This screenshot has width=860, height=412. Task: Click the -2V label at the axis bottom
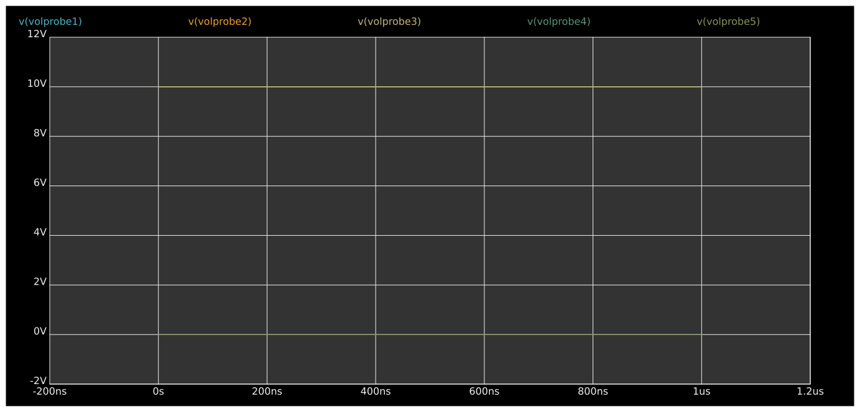pos(38,381)
